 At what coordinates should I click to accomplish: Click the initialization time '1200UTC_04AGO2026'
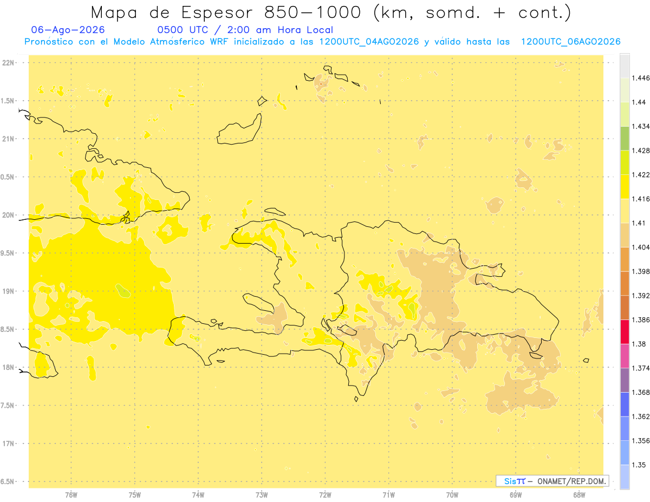(369, 42)
